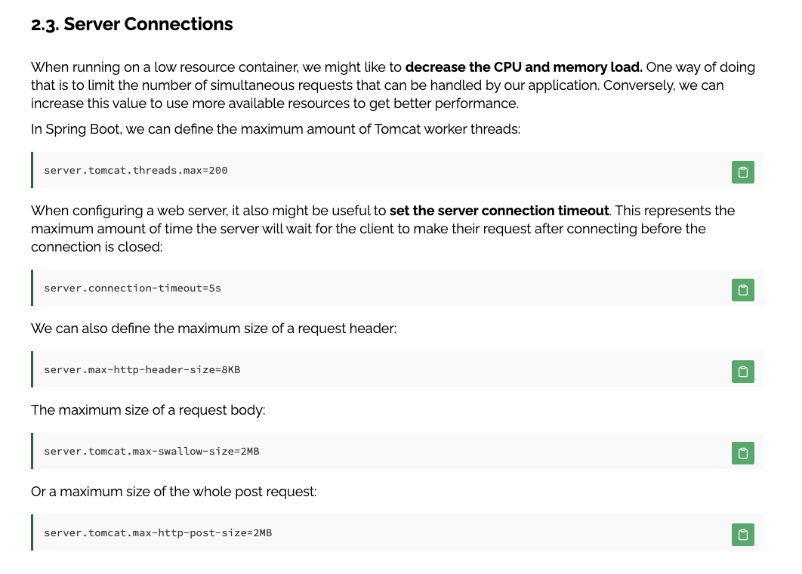Image resolution: width=802 pixels, height=574 pixels.
Task: Copy the max-swallow-size=2MB code snippet
Action: [x=742, y=453]
